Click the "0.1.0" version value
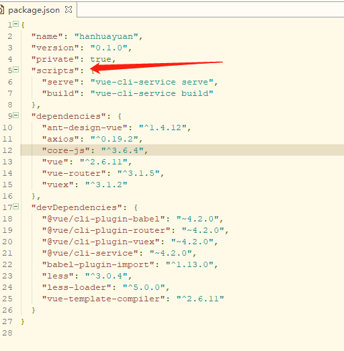344x351 pixels. tap(109, 48)
